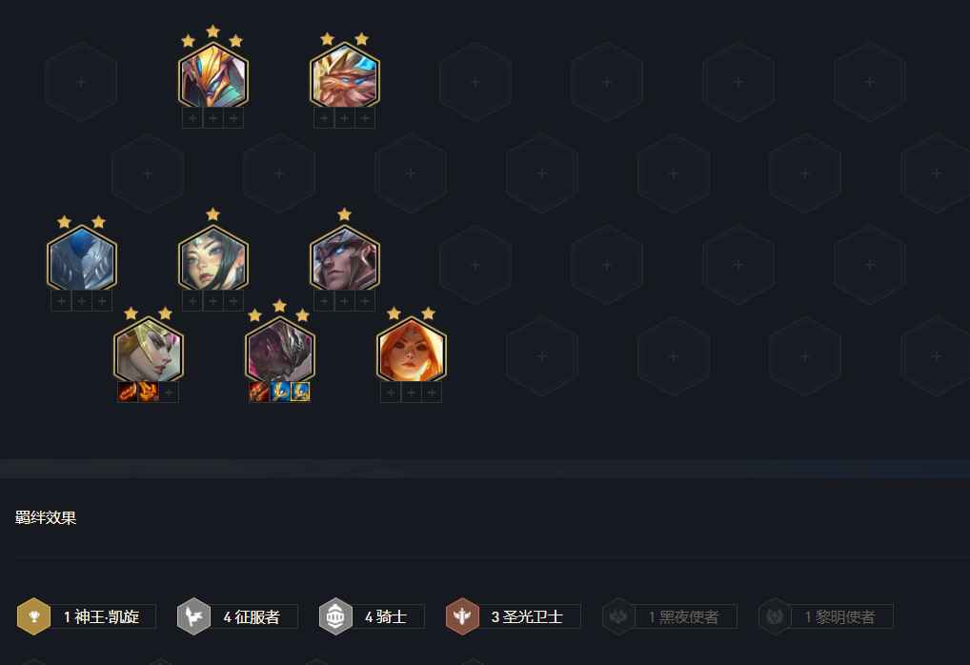Open the 神王·凯旋 trait badge
The height and width of the screenshot is (665, 970).
(x=87, y=616)
